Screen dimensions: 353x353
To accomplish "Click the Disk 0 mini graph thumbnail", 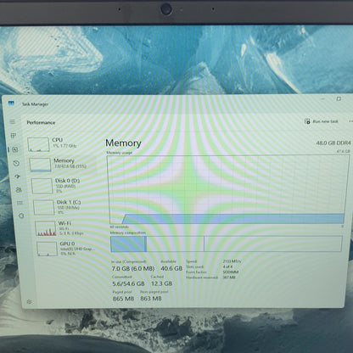I will coord(42,186).
